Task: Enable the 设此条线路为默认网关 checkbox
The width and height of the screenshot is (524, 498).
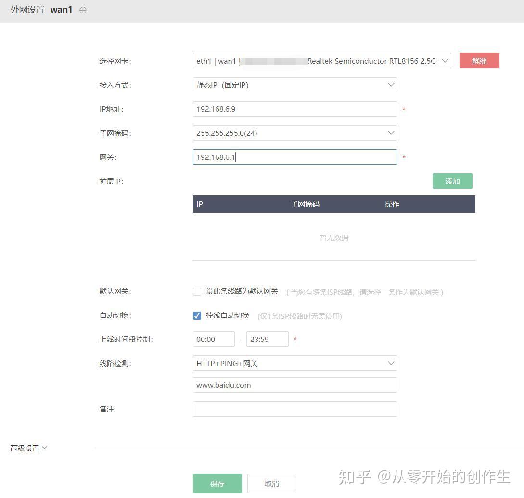Action: click(197, 291)
